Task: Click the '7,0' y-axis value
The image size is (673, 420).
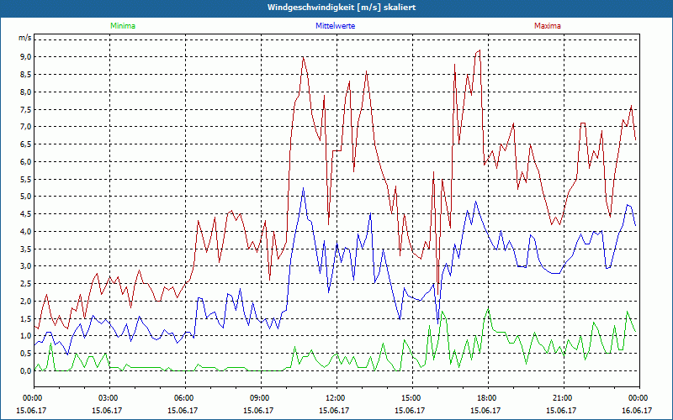Action: (26, 127)
